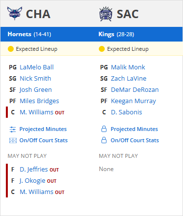Open the DeMar DeRozan player link
The height and width of the screenshot is (216, 183).
pyautogui.click(x=135, y=90)
